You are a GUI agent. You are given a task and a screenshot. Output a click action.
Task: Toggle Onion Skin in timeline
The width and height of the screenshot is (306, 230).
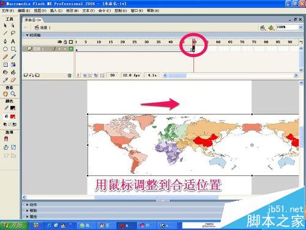85,75
